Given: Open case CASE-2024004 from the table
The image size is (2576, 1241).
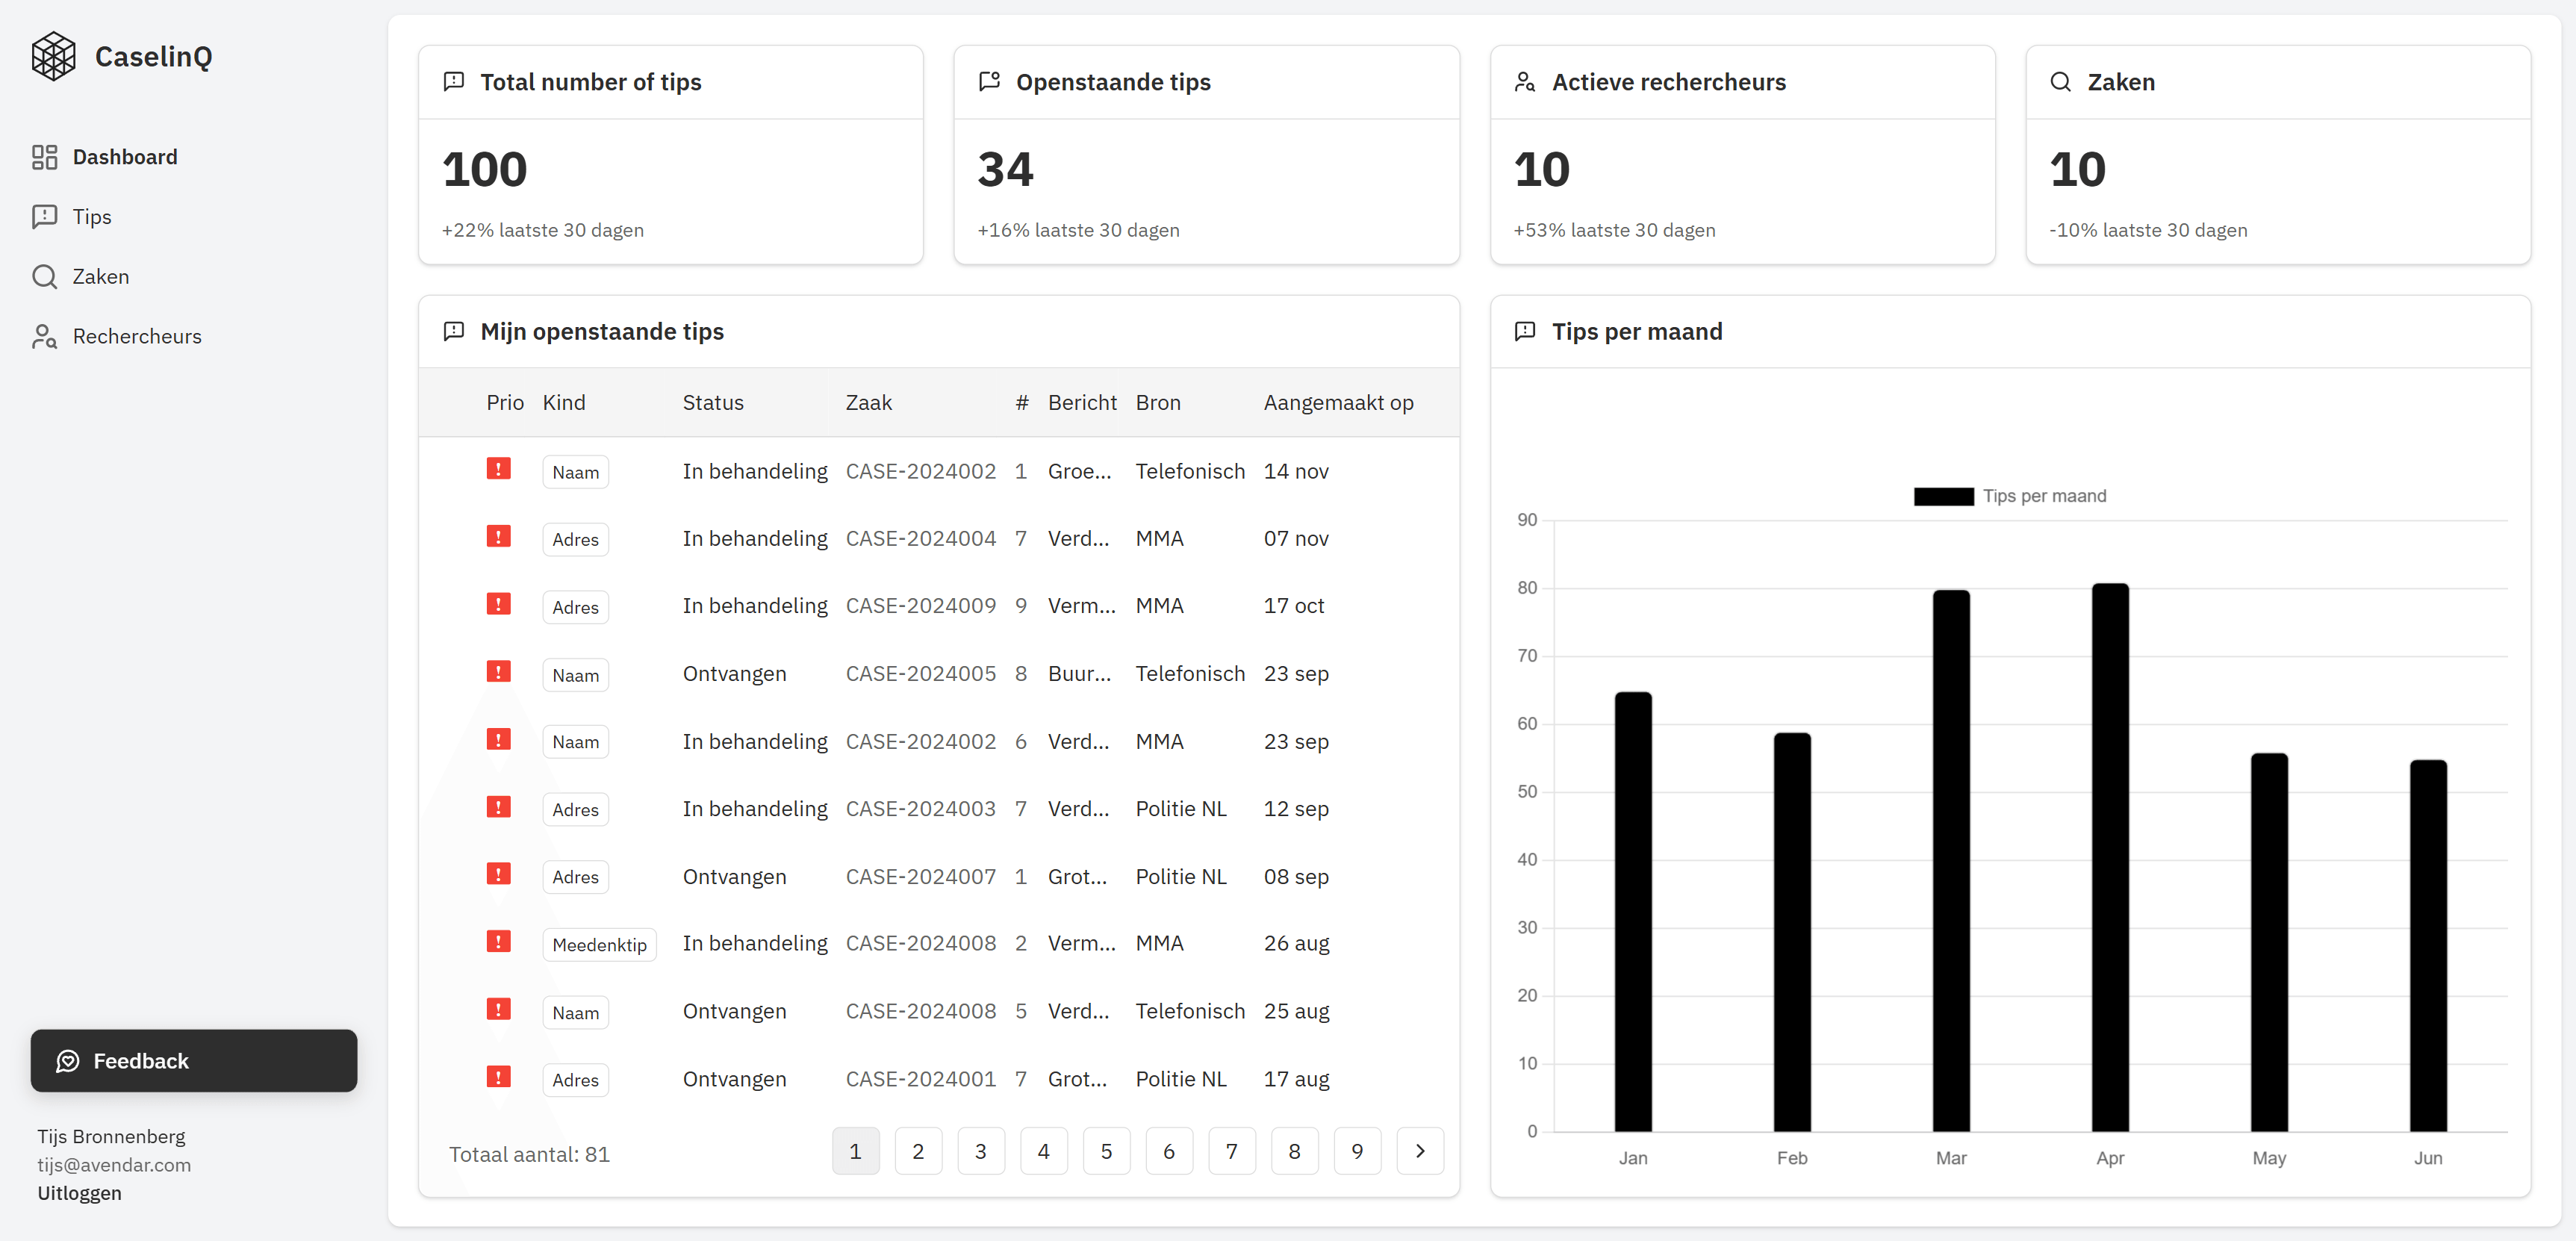Looking at the screenshot, I should click(920, 538).
